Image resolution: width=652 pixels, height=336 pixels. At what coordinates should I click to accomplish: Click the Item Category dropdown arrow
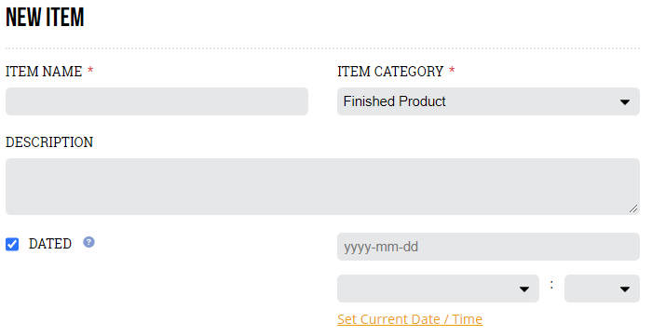[625, 102]
